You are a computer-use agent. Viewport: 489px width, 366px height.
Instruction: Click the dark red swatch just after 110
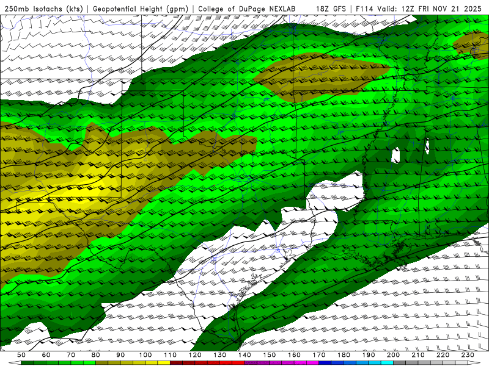pos(176,363)
